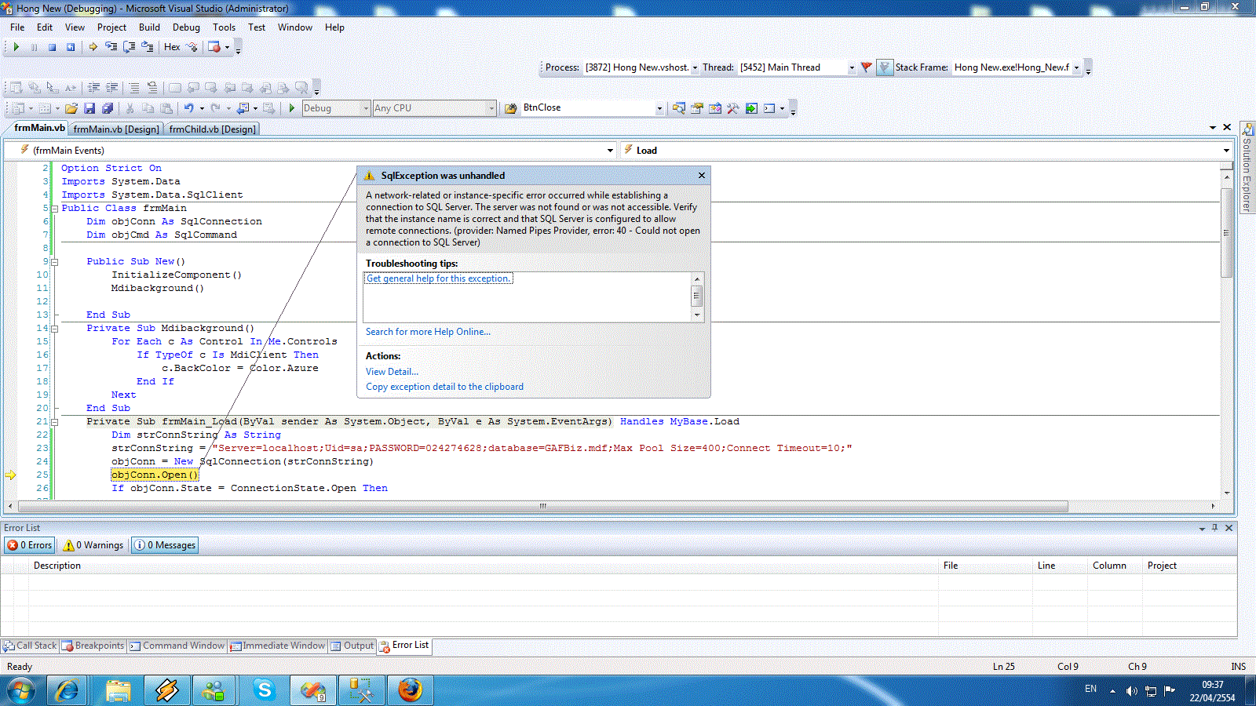The image size is (1256, 706).
Task: Open the Stack Frame dropdown
Action: pos(1076,67)
